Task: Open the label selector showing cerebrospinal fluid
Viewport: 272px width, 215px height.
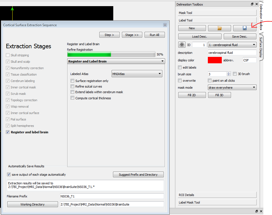Action: [232, 45]
